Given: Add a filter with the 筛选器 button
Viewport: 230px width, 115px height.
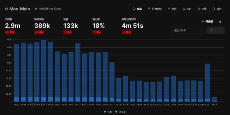Looking at the screenshot, I should tap(207, 22).
